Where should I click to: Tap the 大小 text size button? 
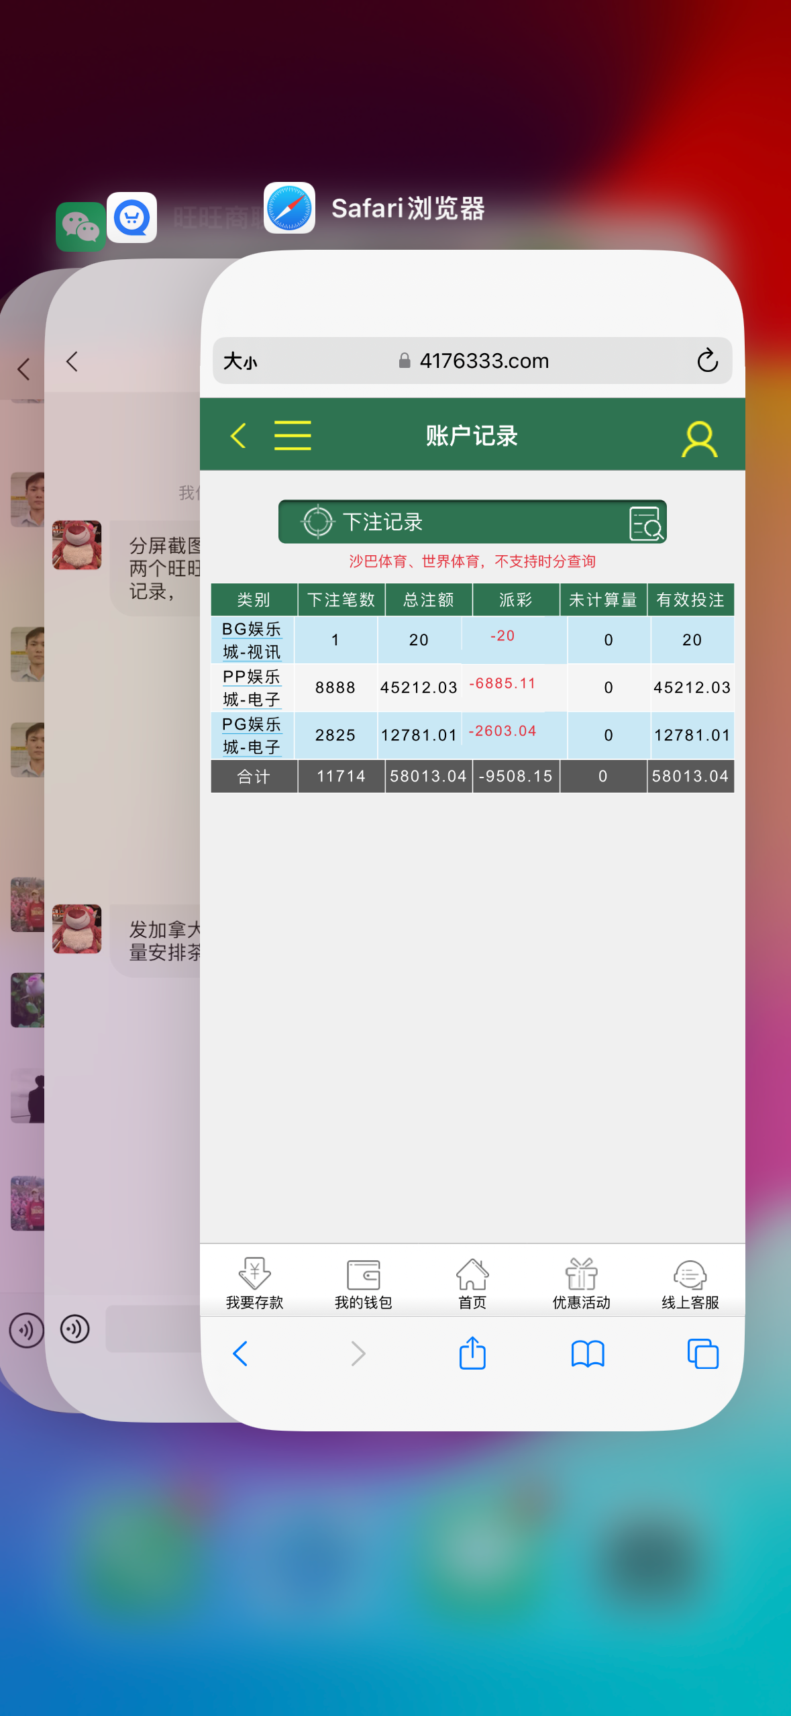pyautogui.click(x=240, y=361)
